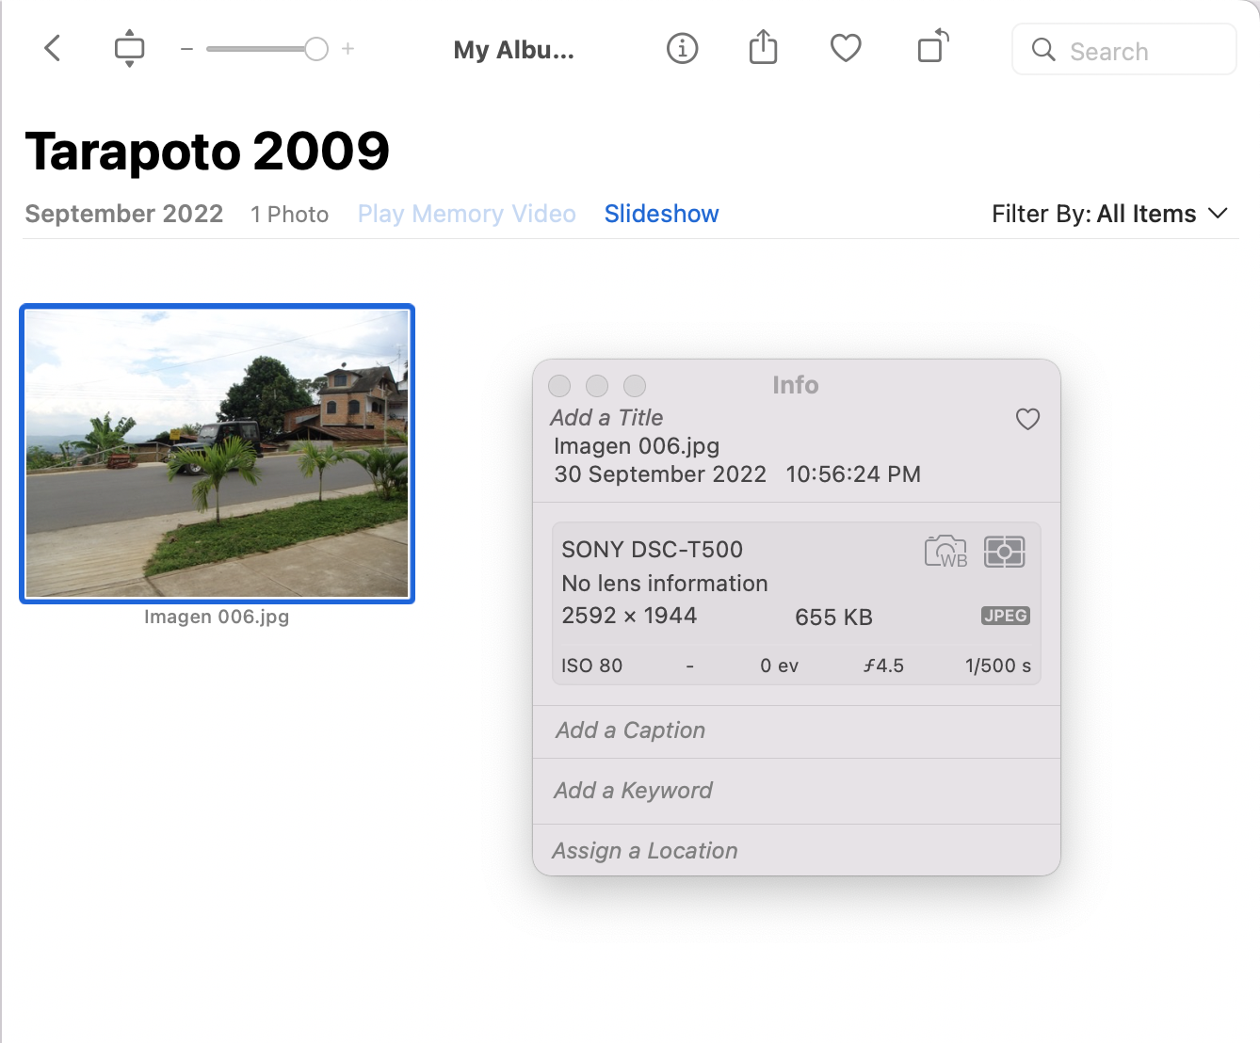Click the white balance camera icon
The image size is (1260, 1043).
(x=946, y=552)
